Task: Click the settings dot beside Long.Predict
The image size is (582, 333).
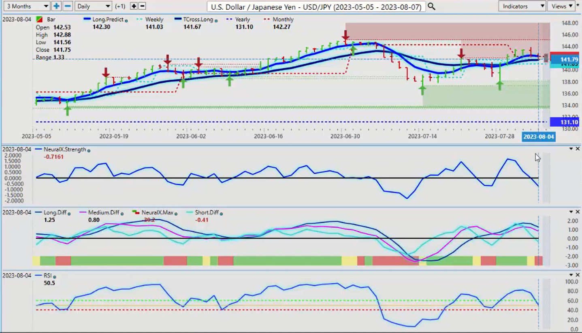Action: tap(127, 20)
